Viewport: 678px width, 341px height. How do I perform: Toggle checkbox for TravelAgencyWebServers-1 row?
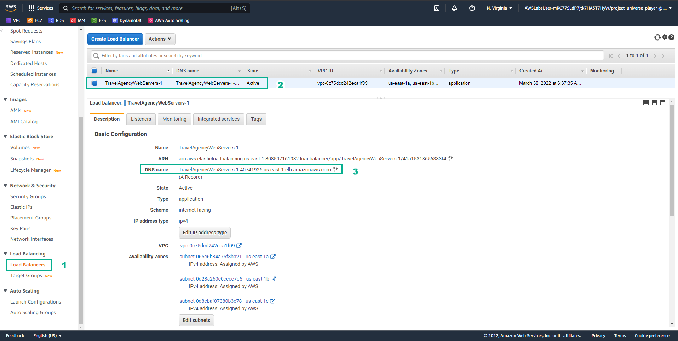pos(94,83)
